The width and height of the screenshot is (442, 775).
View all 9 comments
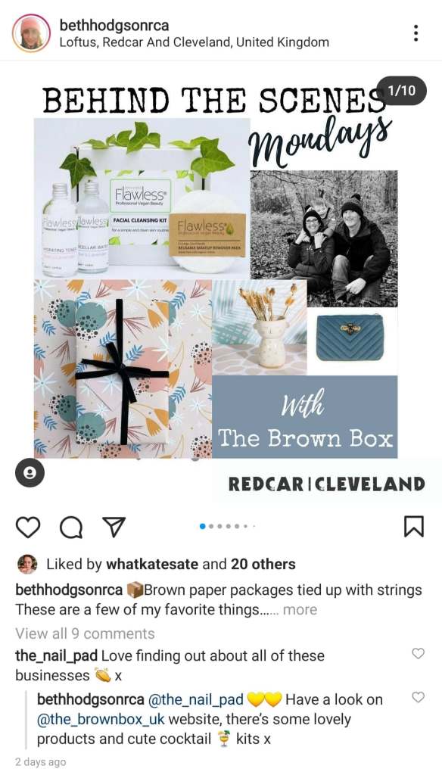85,633
